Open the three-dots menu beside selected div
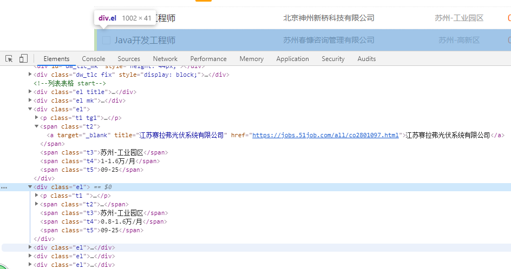The height and width of the screenshot is (269, 511). (x=4, y=187)
